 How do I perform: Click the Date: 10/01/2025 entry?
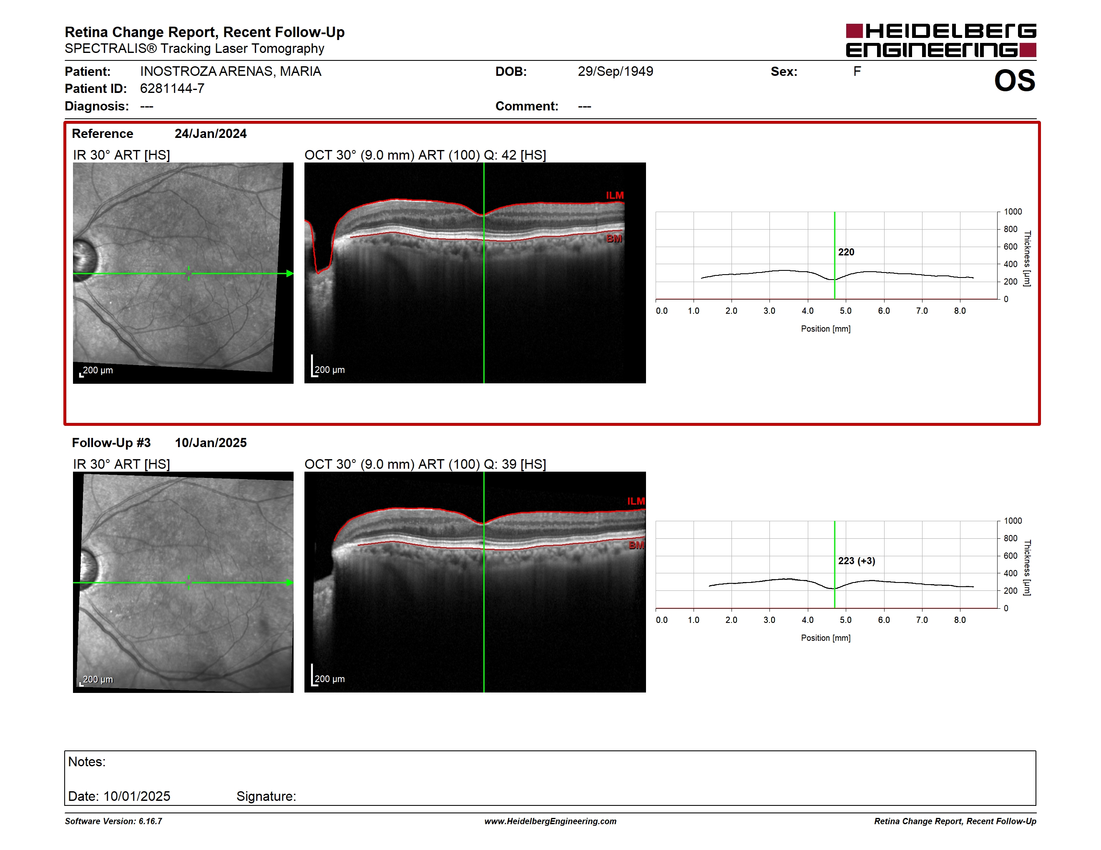pyautogui.click(x=119, y=796)
